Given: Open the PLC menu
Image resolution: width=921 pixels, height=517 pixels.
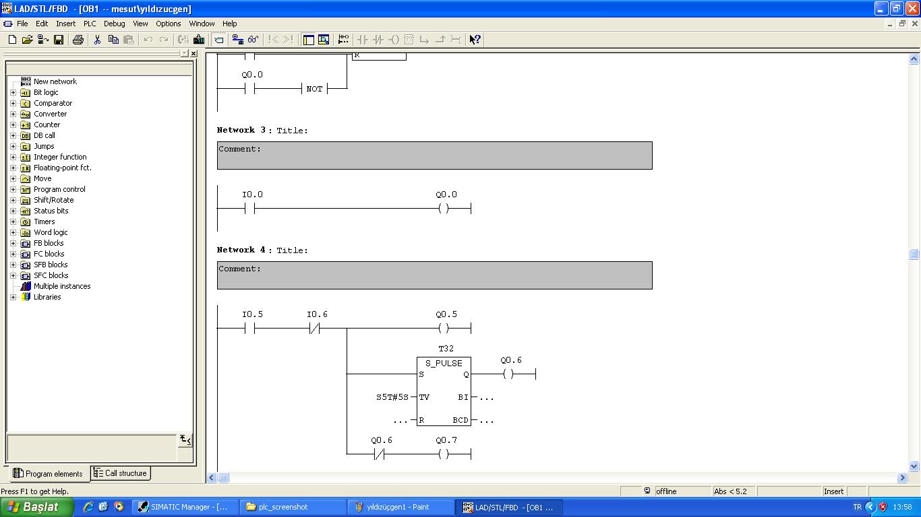Looking at the screenshot, I should [x=90, y=24].
